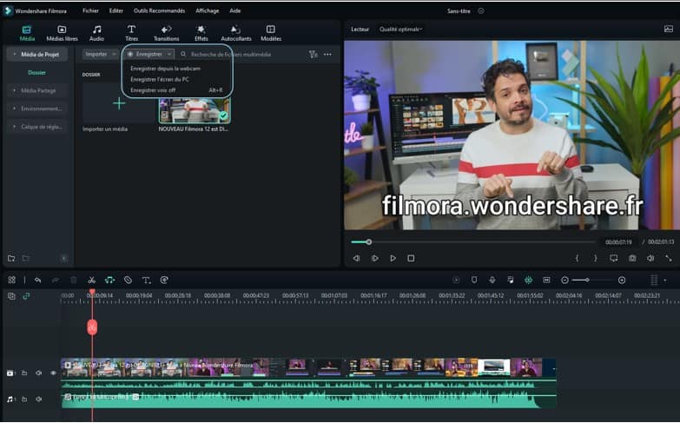This screenshot has height=423, width=680.
Task: Expand the Calque de réglage section
Action: pos(37,127)
